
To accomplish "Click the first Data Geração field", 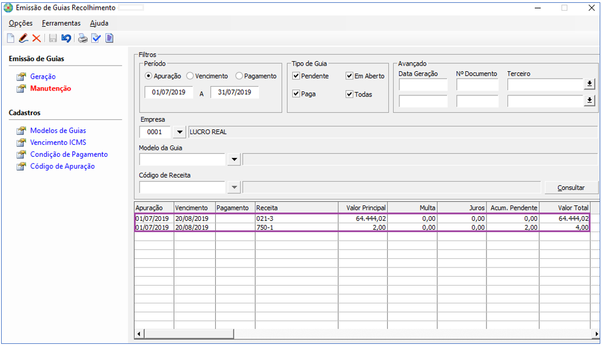I will tap(423, 84).
